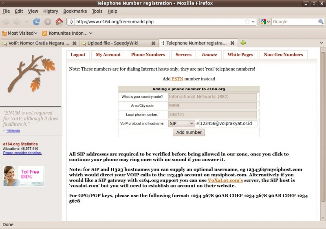Open the VoXaLot.com's link

click(x=225, y=180)
